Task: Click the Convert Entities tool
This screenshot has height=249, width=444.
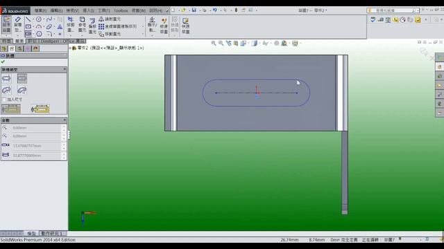Action: (82, 24)
